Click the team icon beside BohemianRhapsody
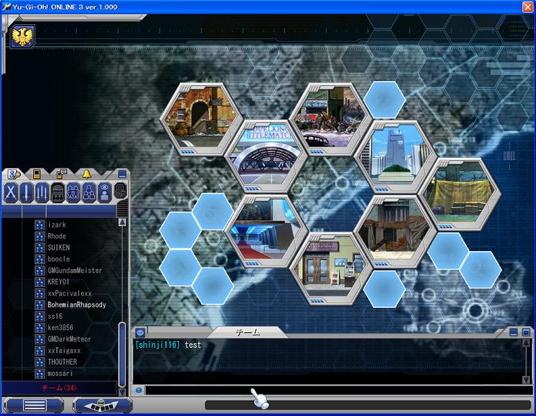This screenshot has height=416, width=536. tap(40, 304)
